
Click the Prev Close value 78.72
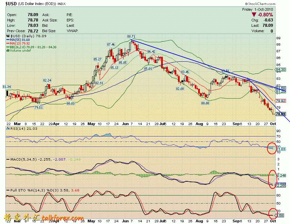(33, 31)
